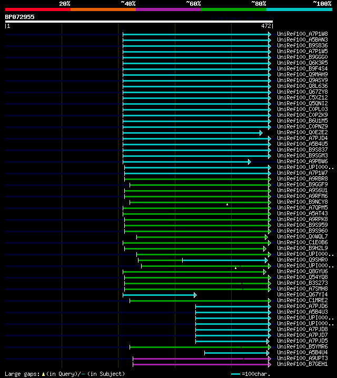Click the green alignment bar for UniRef100_A9RBR8
Viewport: 337px width, 378px height.
196,179
